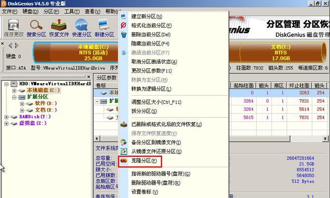Select 文档(E:) in the tree

click(46, 110)
